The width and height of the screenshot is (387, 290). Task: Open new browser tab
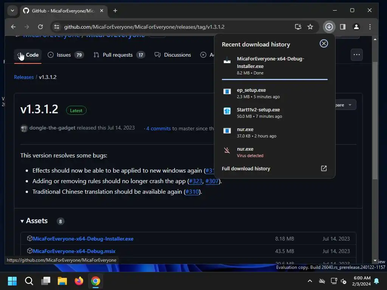click(115, 11)
